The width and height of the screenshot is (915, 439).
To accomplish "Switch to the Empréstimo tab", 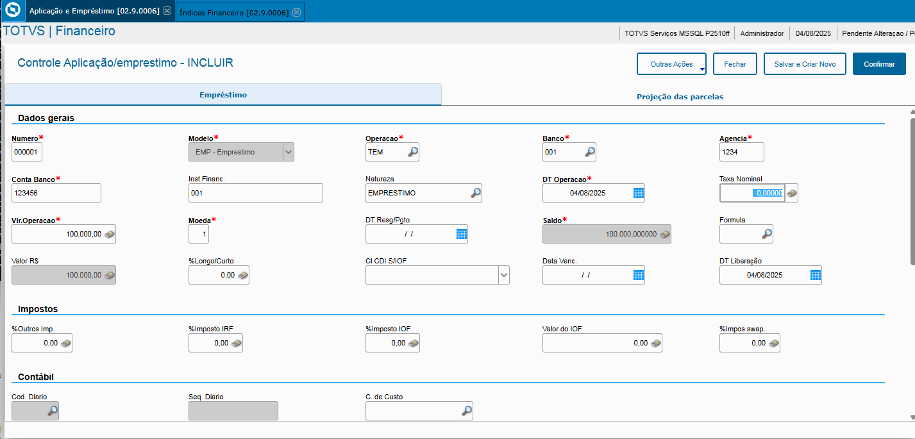I will [x=223, y=95].
